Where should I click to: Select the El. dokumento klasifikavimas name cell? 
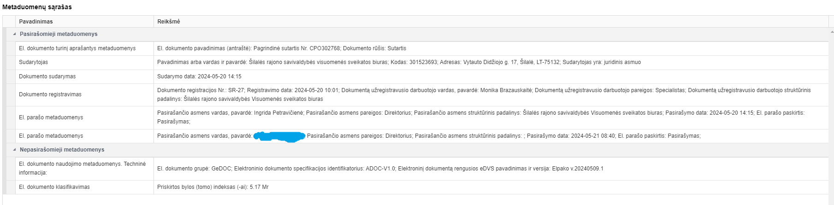click(x=54, y=187)
